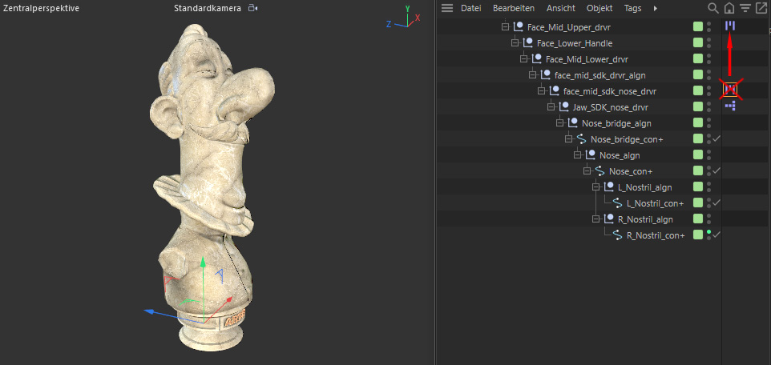Collapse the Jaw_SDK_nose_drvr branch

(x=551, y=107)
